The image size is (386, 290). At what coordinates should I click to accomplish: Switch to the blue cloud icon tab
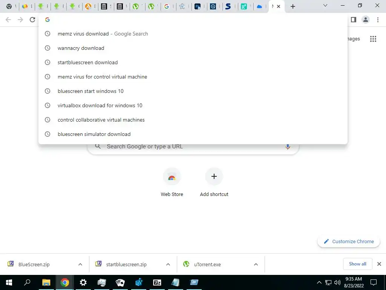coord(259,6)
